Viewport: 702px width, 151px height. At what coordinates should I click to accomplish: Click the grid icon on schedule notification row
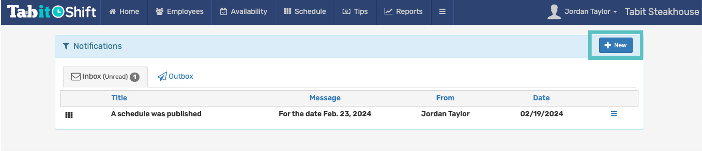point(69,115)
